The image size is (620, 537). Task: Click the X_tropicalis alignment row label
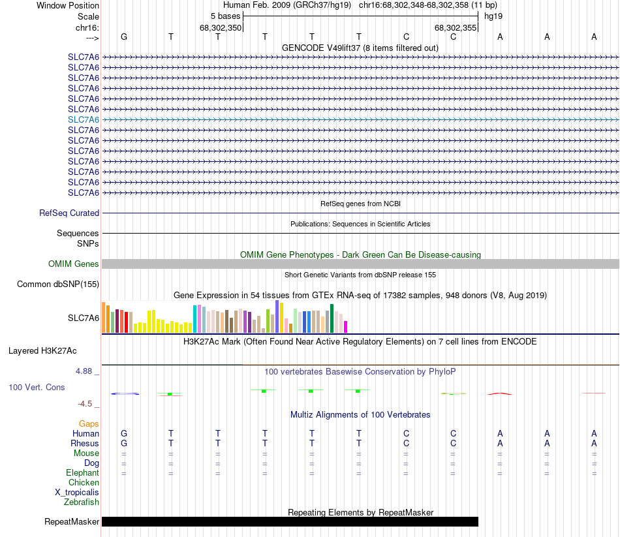[77, 493]
